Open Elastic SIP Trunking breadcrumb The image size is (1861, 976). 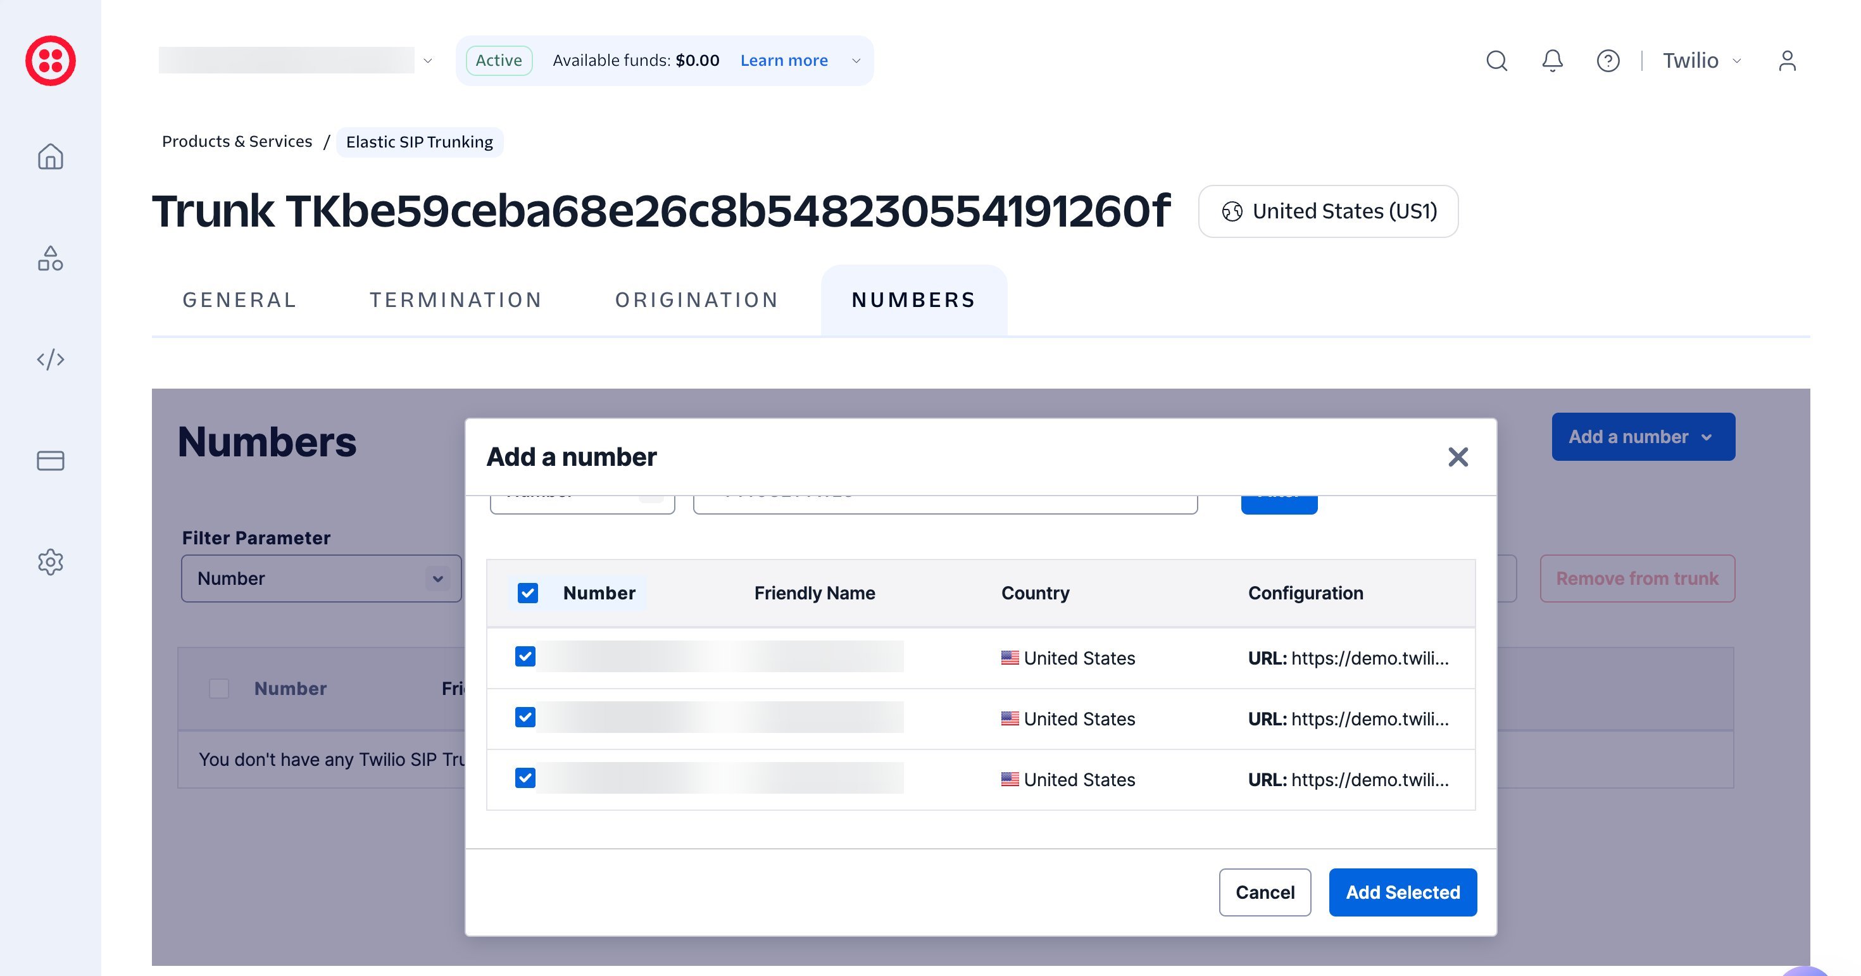coord(420,142)
